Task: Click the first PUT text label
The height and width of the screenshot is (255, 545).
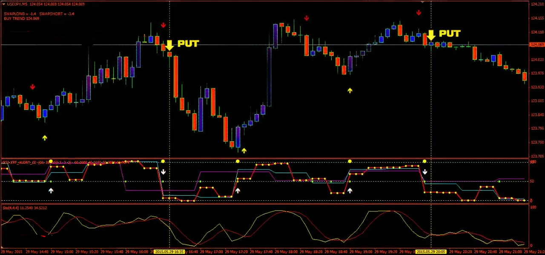Action: pyautogui.click(x=188, y=44)
